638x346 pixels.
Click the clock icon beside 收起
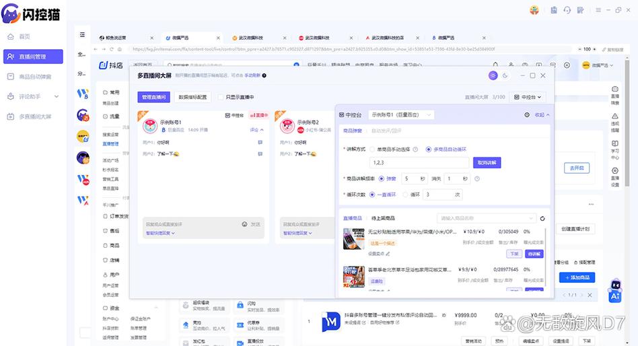click(x=527, y=115)
